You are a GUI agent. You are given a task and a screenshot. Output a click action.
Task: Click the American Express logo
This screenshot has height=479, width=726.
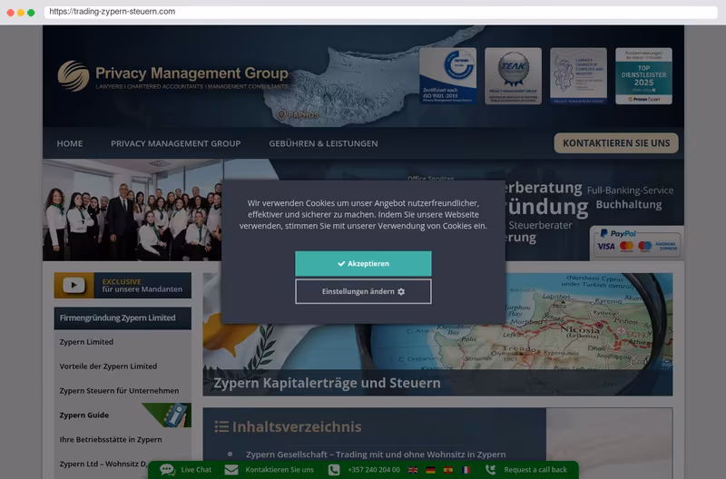pos(665,246)
